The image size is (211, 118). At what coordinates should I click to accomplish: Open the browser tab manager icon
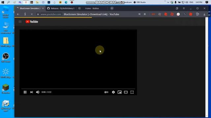coord(177,8)
